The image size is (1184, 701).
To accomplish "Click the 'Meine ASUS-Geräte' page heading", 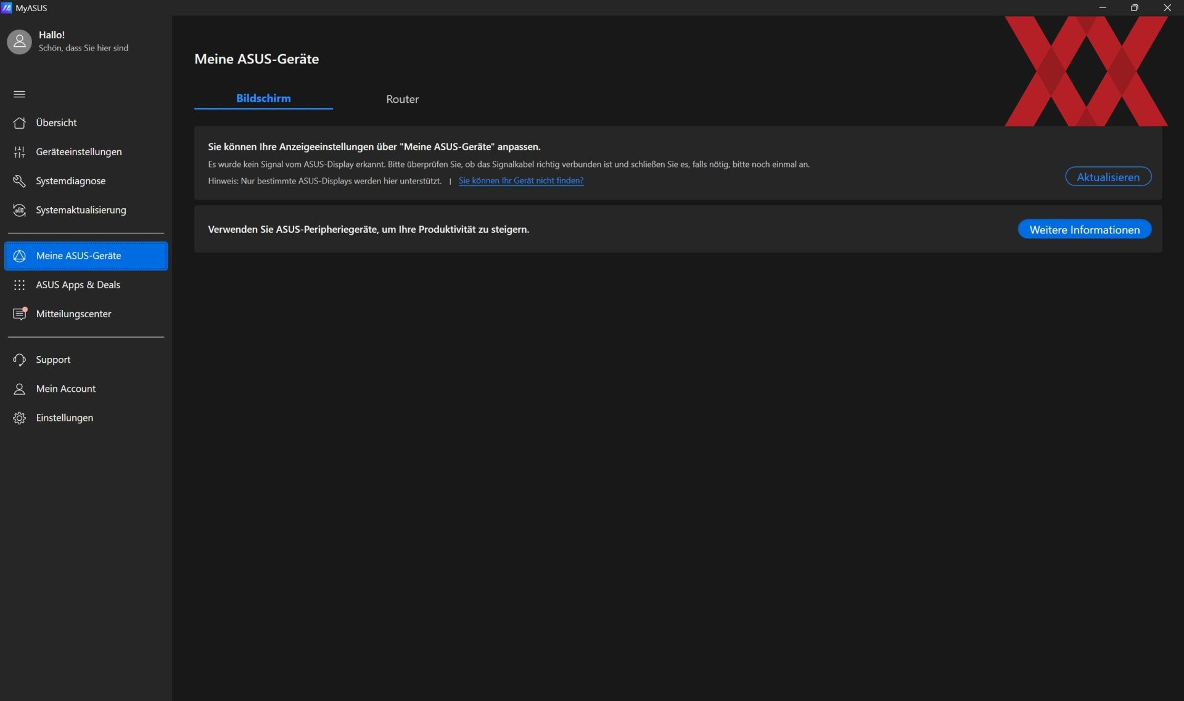I will coord(257,59).
